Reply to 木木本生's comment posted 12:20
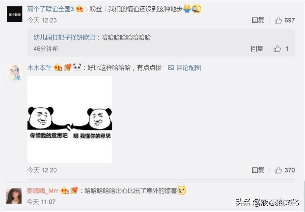Image resolution: width=305 pixels, height=212 pixels. 258,170
